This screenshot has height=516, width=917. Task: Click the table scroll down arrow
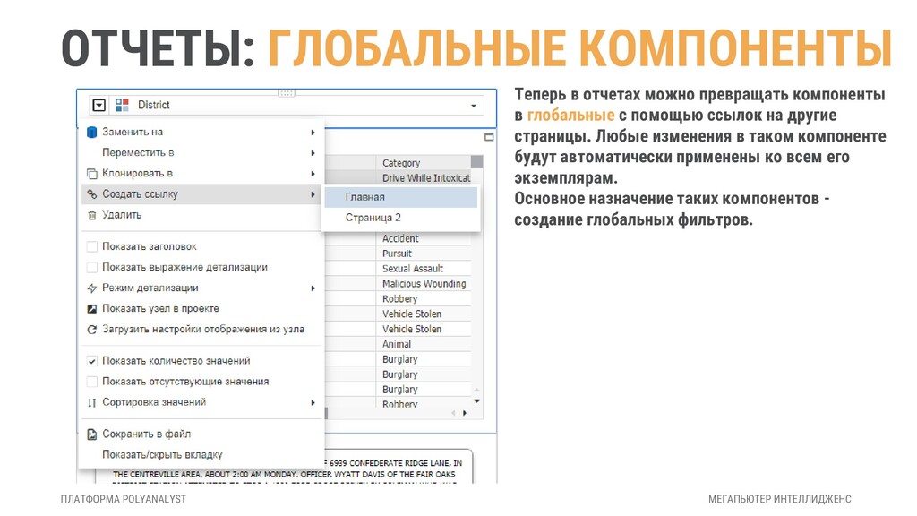click(476, 401)
